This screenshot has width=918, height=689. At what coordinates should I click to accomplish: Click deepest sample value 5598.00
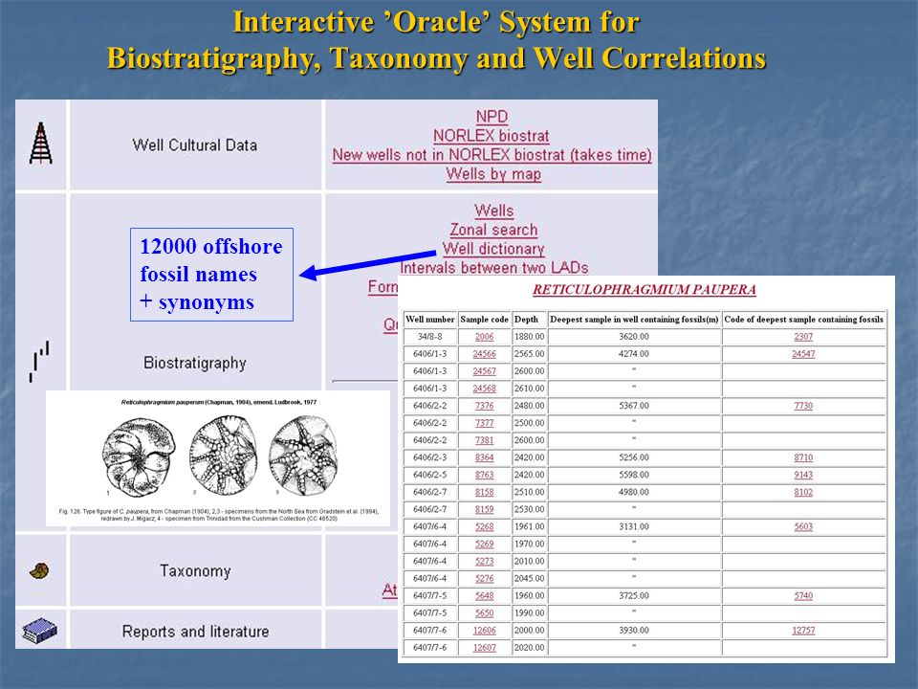point(634,475)
